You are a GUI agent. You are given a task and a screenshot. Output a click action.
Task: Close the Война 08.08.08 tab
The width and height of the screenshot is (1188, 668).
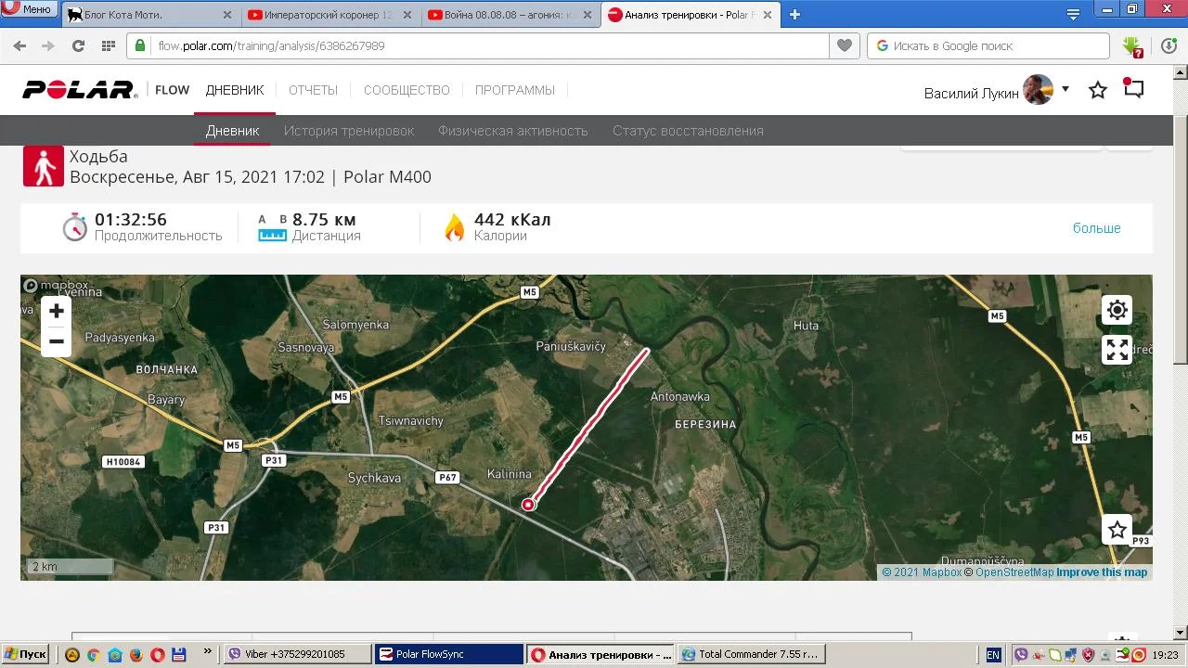[x=588, y=15]
